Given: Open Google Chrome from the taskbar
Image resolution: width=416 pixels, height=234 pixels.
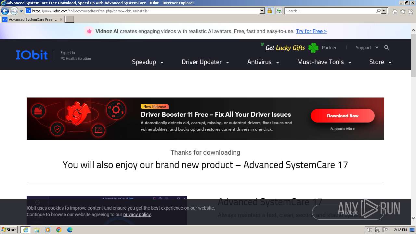Looking at the screenshot, I should point(59,230).
